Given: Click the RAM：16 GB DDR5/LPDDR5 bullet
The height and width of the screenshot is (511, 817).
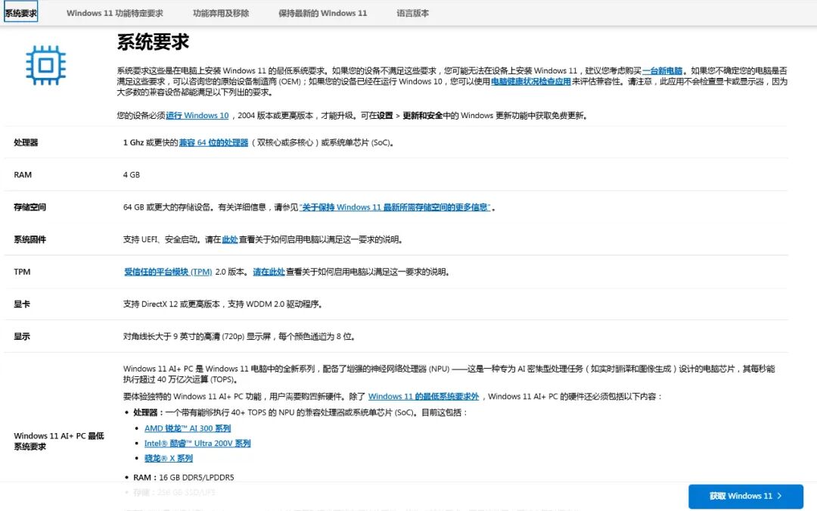Looking at the screenshot, I should click(x=183, y=477).
